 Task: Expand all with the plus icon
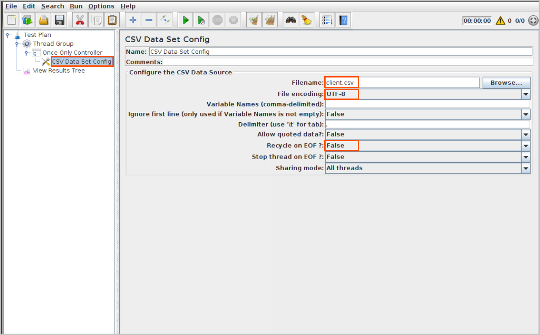133,20
